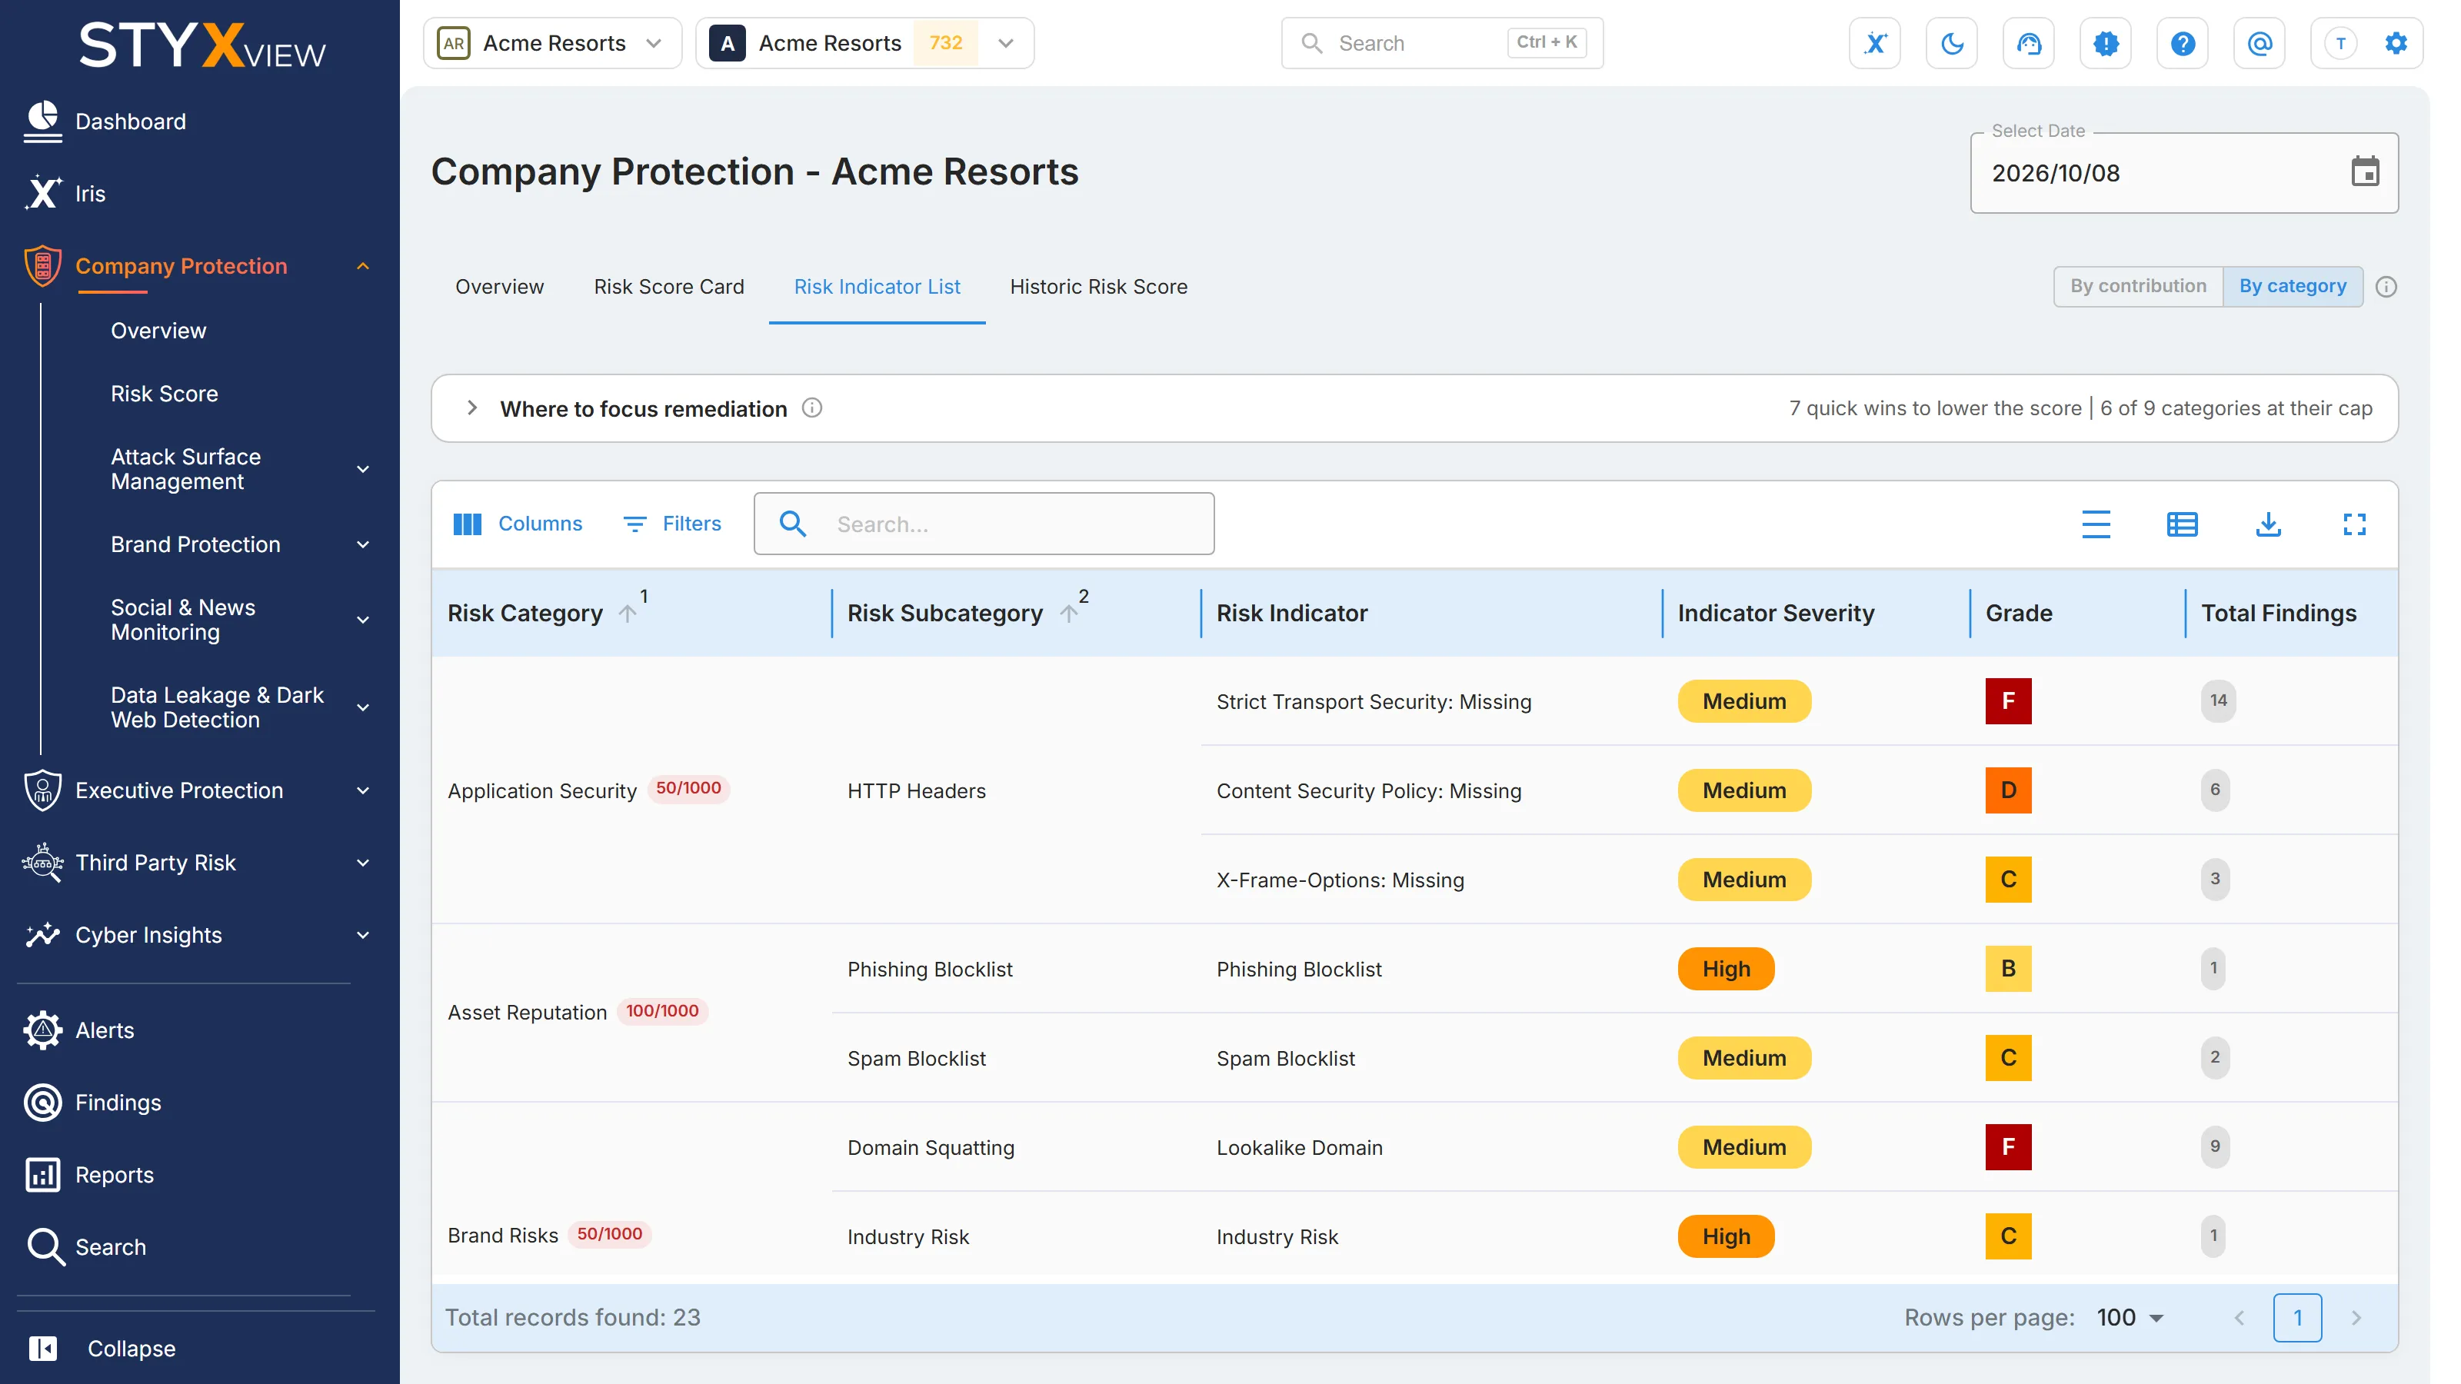Screen dimensions: 2461x1384
Task: Sort by Risk Category column
Action: click(x=525, y=612)
